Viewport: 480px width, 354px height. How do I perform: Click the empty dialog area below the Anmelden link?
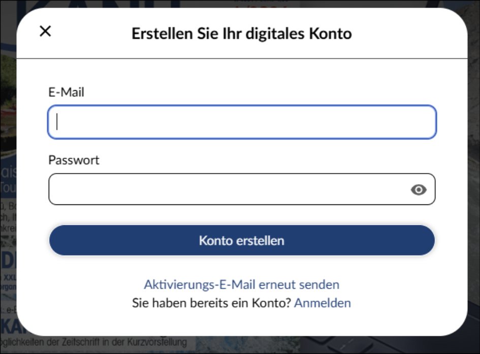pyautogui.click(x=242, y=323)
